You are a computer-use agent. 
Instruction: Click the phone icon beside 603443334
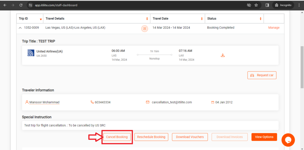coord(92,102)
